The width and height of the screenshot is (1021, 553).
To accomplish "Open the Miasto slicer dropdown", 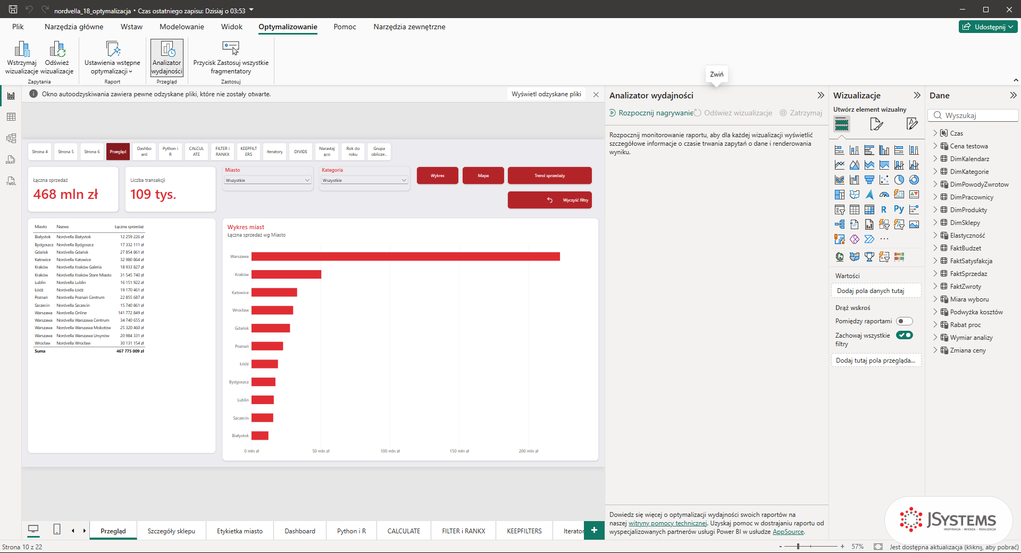I will point(267,180).
